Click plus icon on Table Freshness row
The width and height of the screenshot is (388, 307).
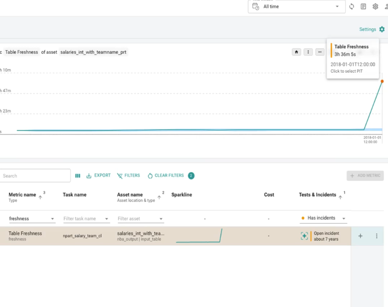click(x=360, y=236)
